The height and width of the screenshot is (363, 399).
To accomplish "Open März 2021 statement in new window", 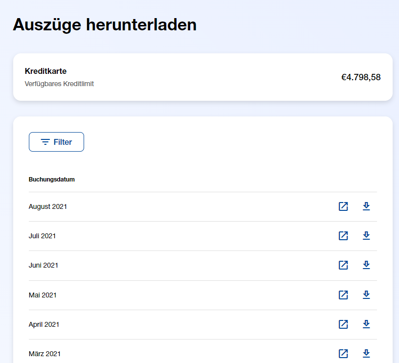I will (x=343, y=354).
